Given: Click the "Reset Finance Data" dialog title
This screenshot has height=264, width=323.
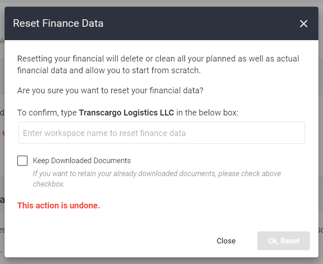Looking at the screenshot, I should pos(58,23).
